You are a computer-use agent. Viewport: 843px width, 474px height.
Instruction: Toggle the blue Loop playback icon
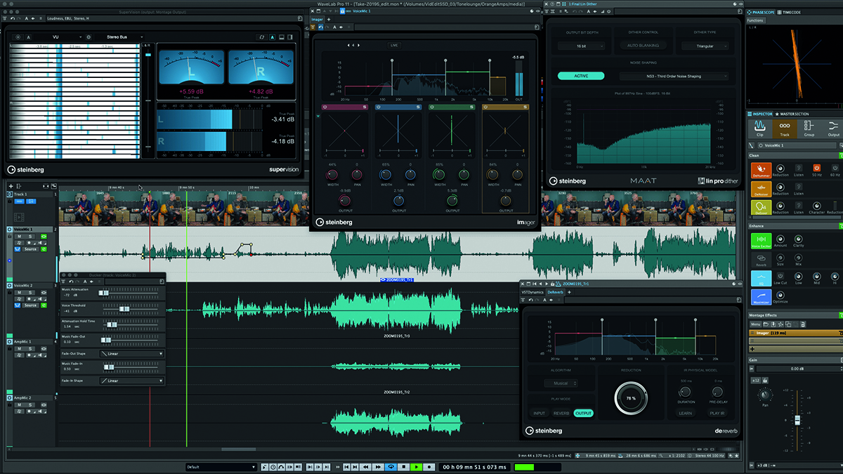pos(391,467)
